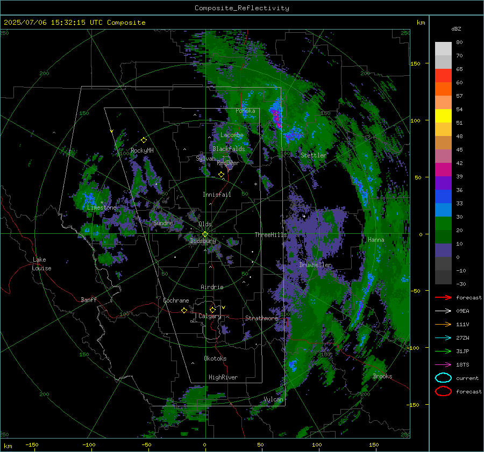Click the Banff town label

pos(89,300)
